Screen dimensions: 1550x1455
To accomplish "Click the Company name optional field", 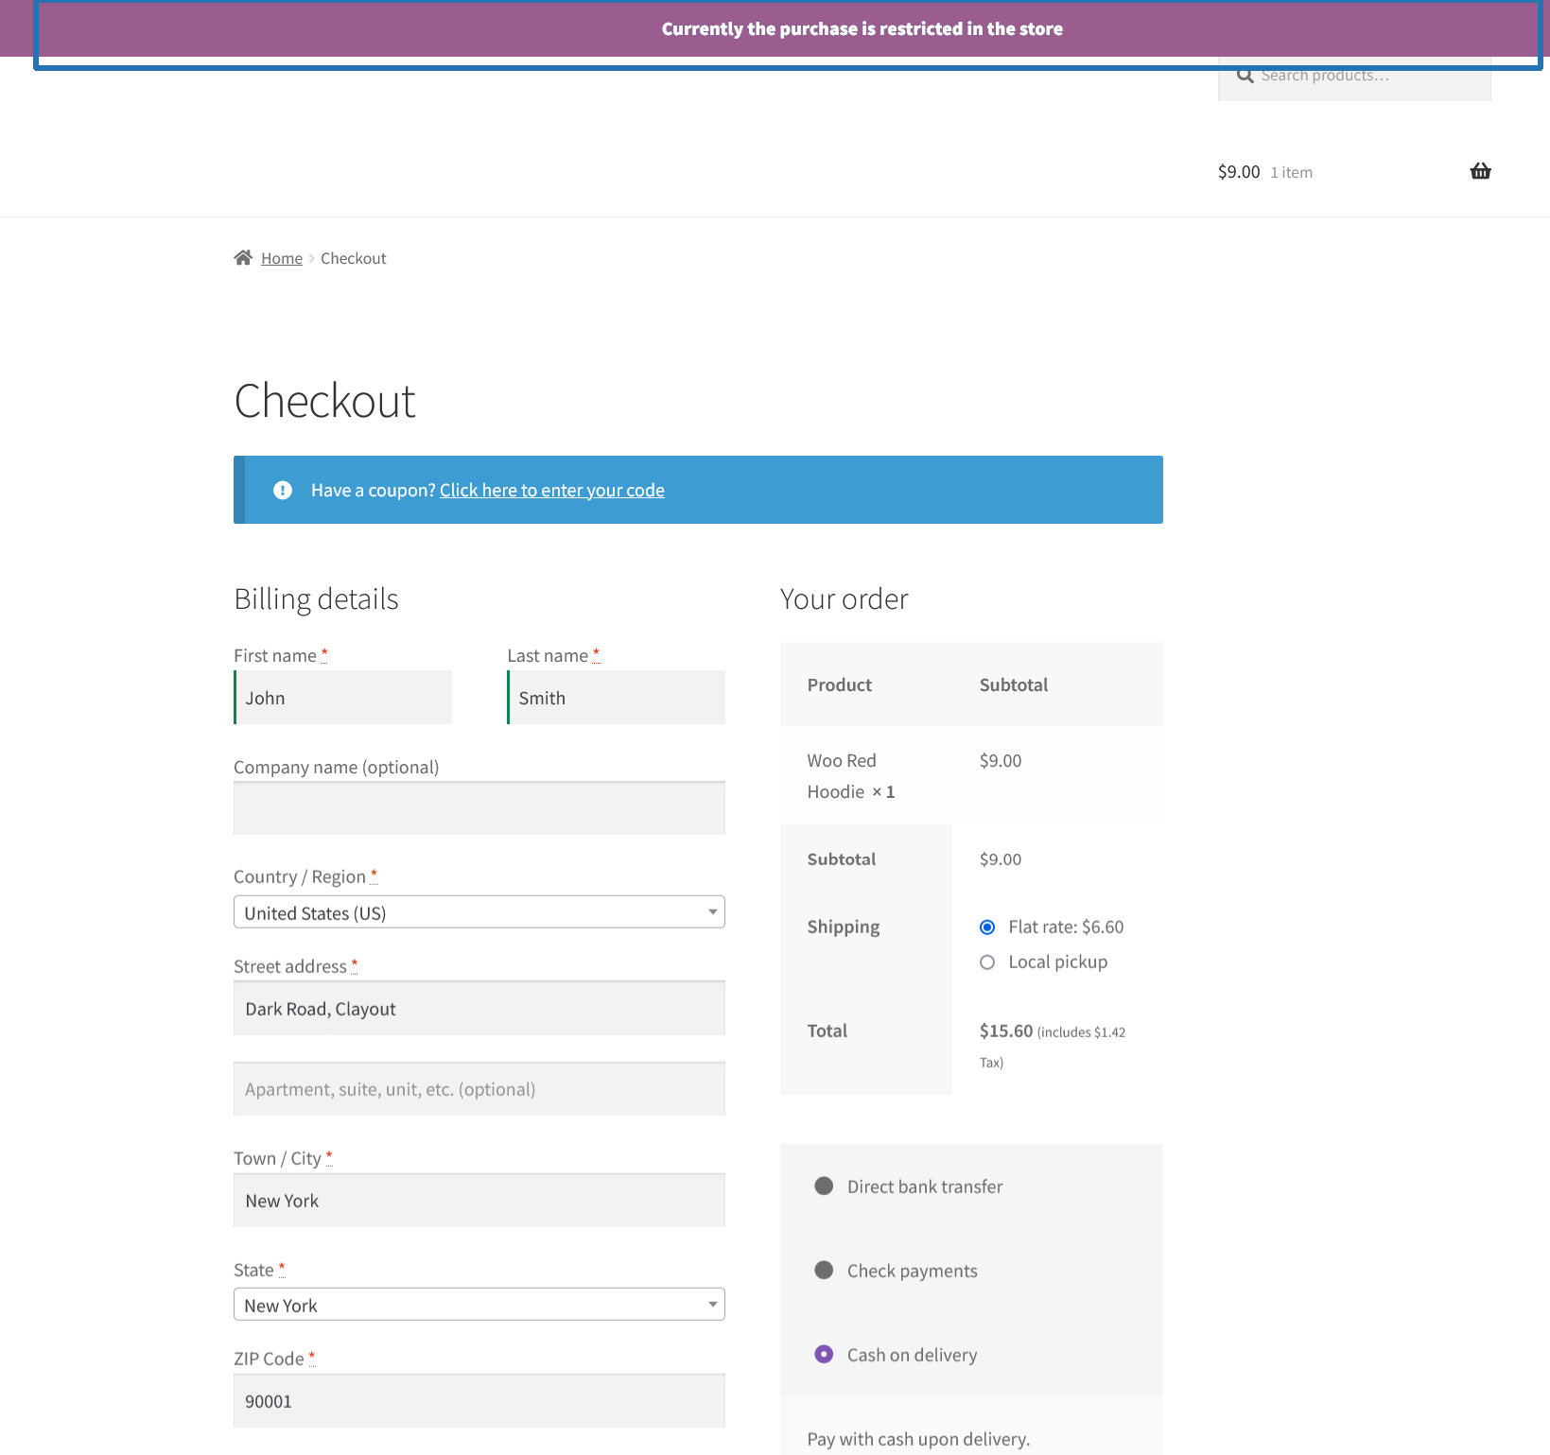I will (x=479, y=807).
